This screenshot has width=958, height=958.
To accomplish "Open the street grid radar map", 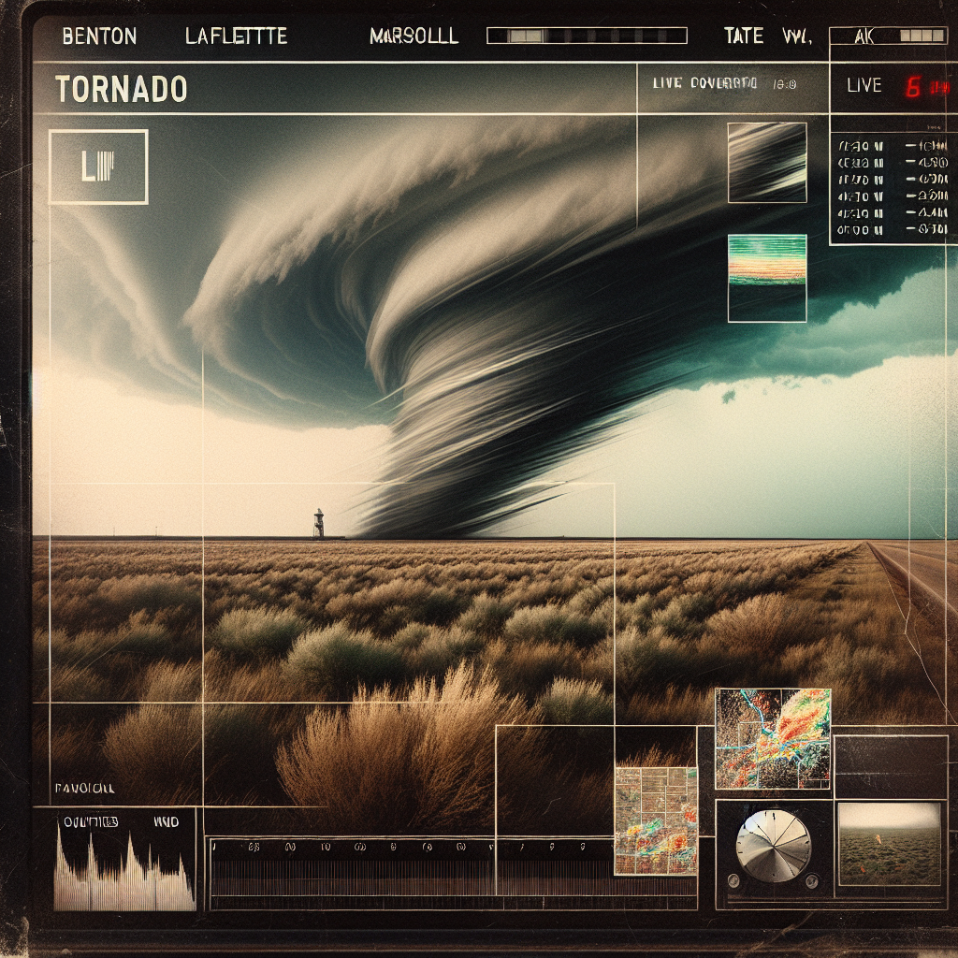I will 656,821.
